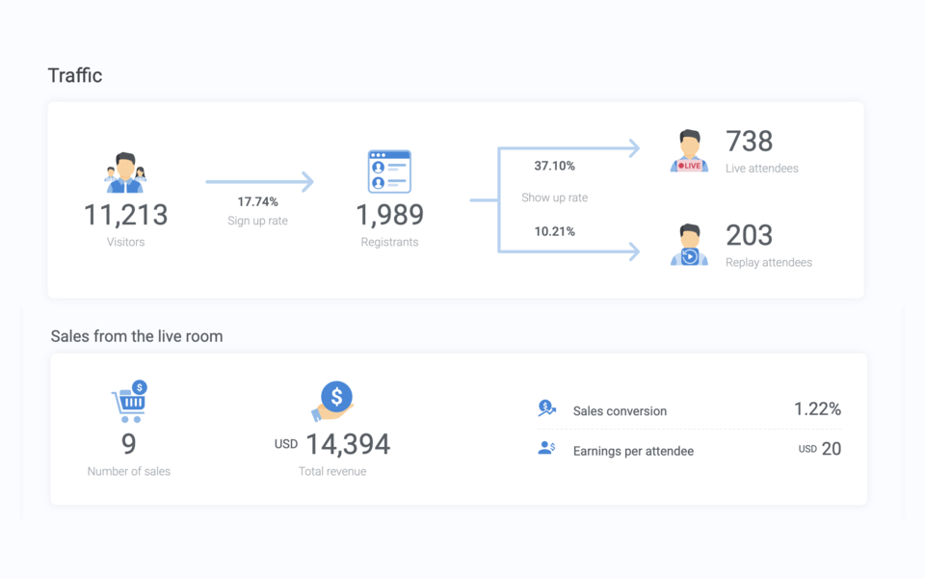The height and width of the screenshot is (578, 925).
Task: Click the Visitors label
Action: coord(125,242)
